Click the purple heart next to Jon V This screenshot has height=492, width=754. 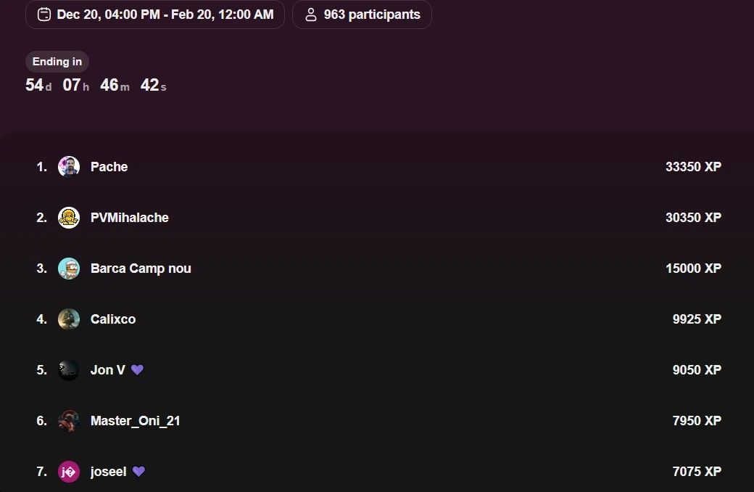click(137, 369)
